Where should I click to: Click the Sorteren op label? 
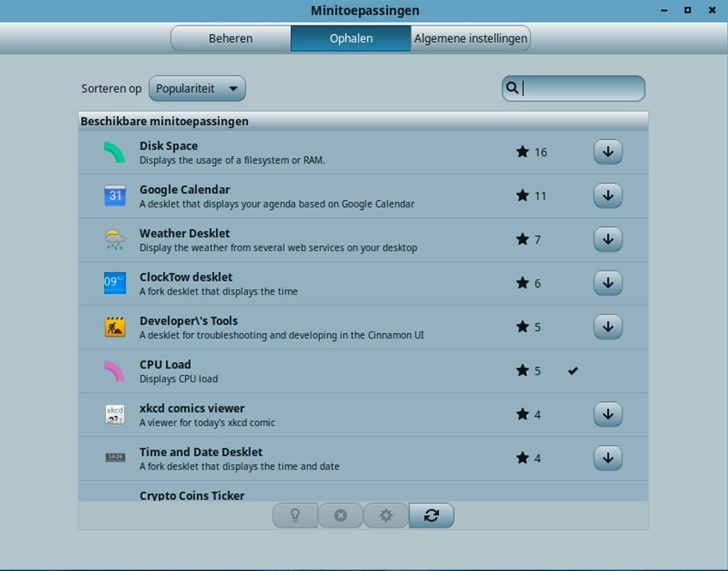[111, 89]
